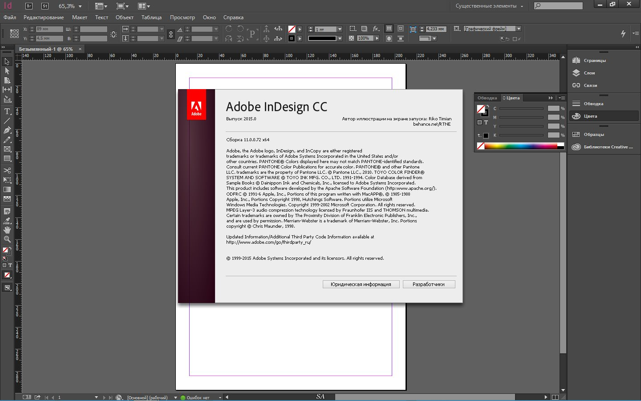The image size is (641, 401).
Task: Select the Type tool
Action: coord(7,111)
